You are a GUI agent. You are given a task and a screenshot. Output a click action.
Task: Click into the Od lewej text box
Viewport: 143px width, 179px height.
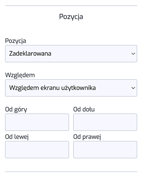coord(37,150)
